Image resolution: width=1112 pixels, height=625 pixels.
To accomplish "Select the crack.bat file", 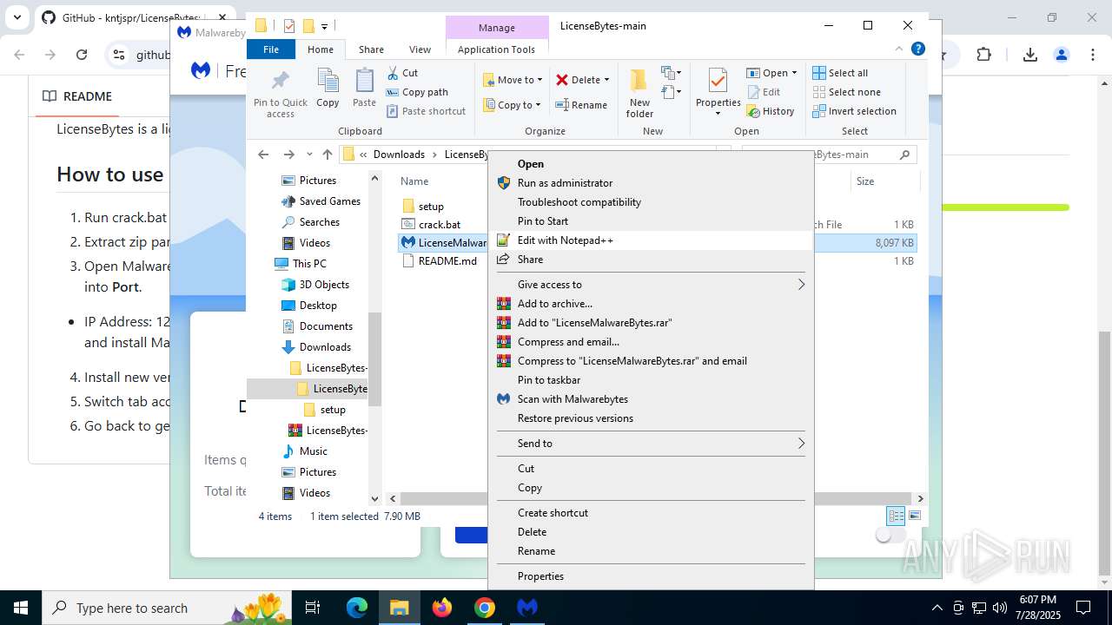I will tap(439, 224).
